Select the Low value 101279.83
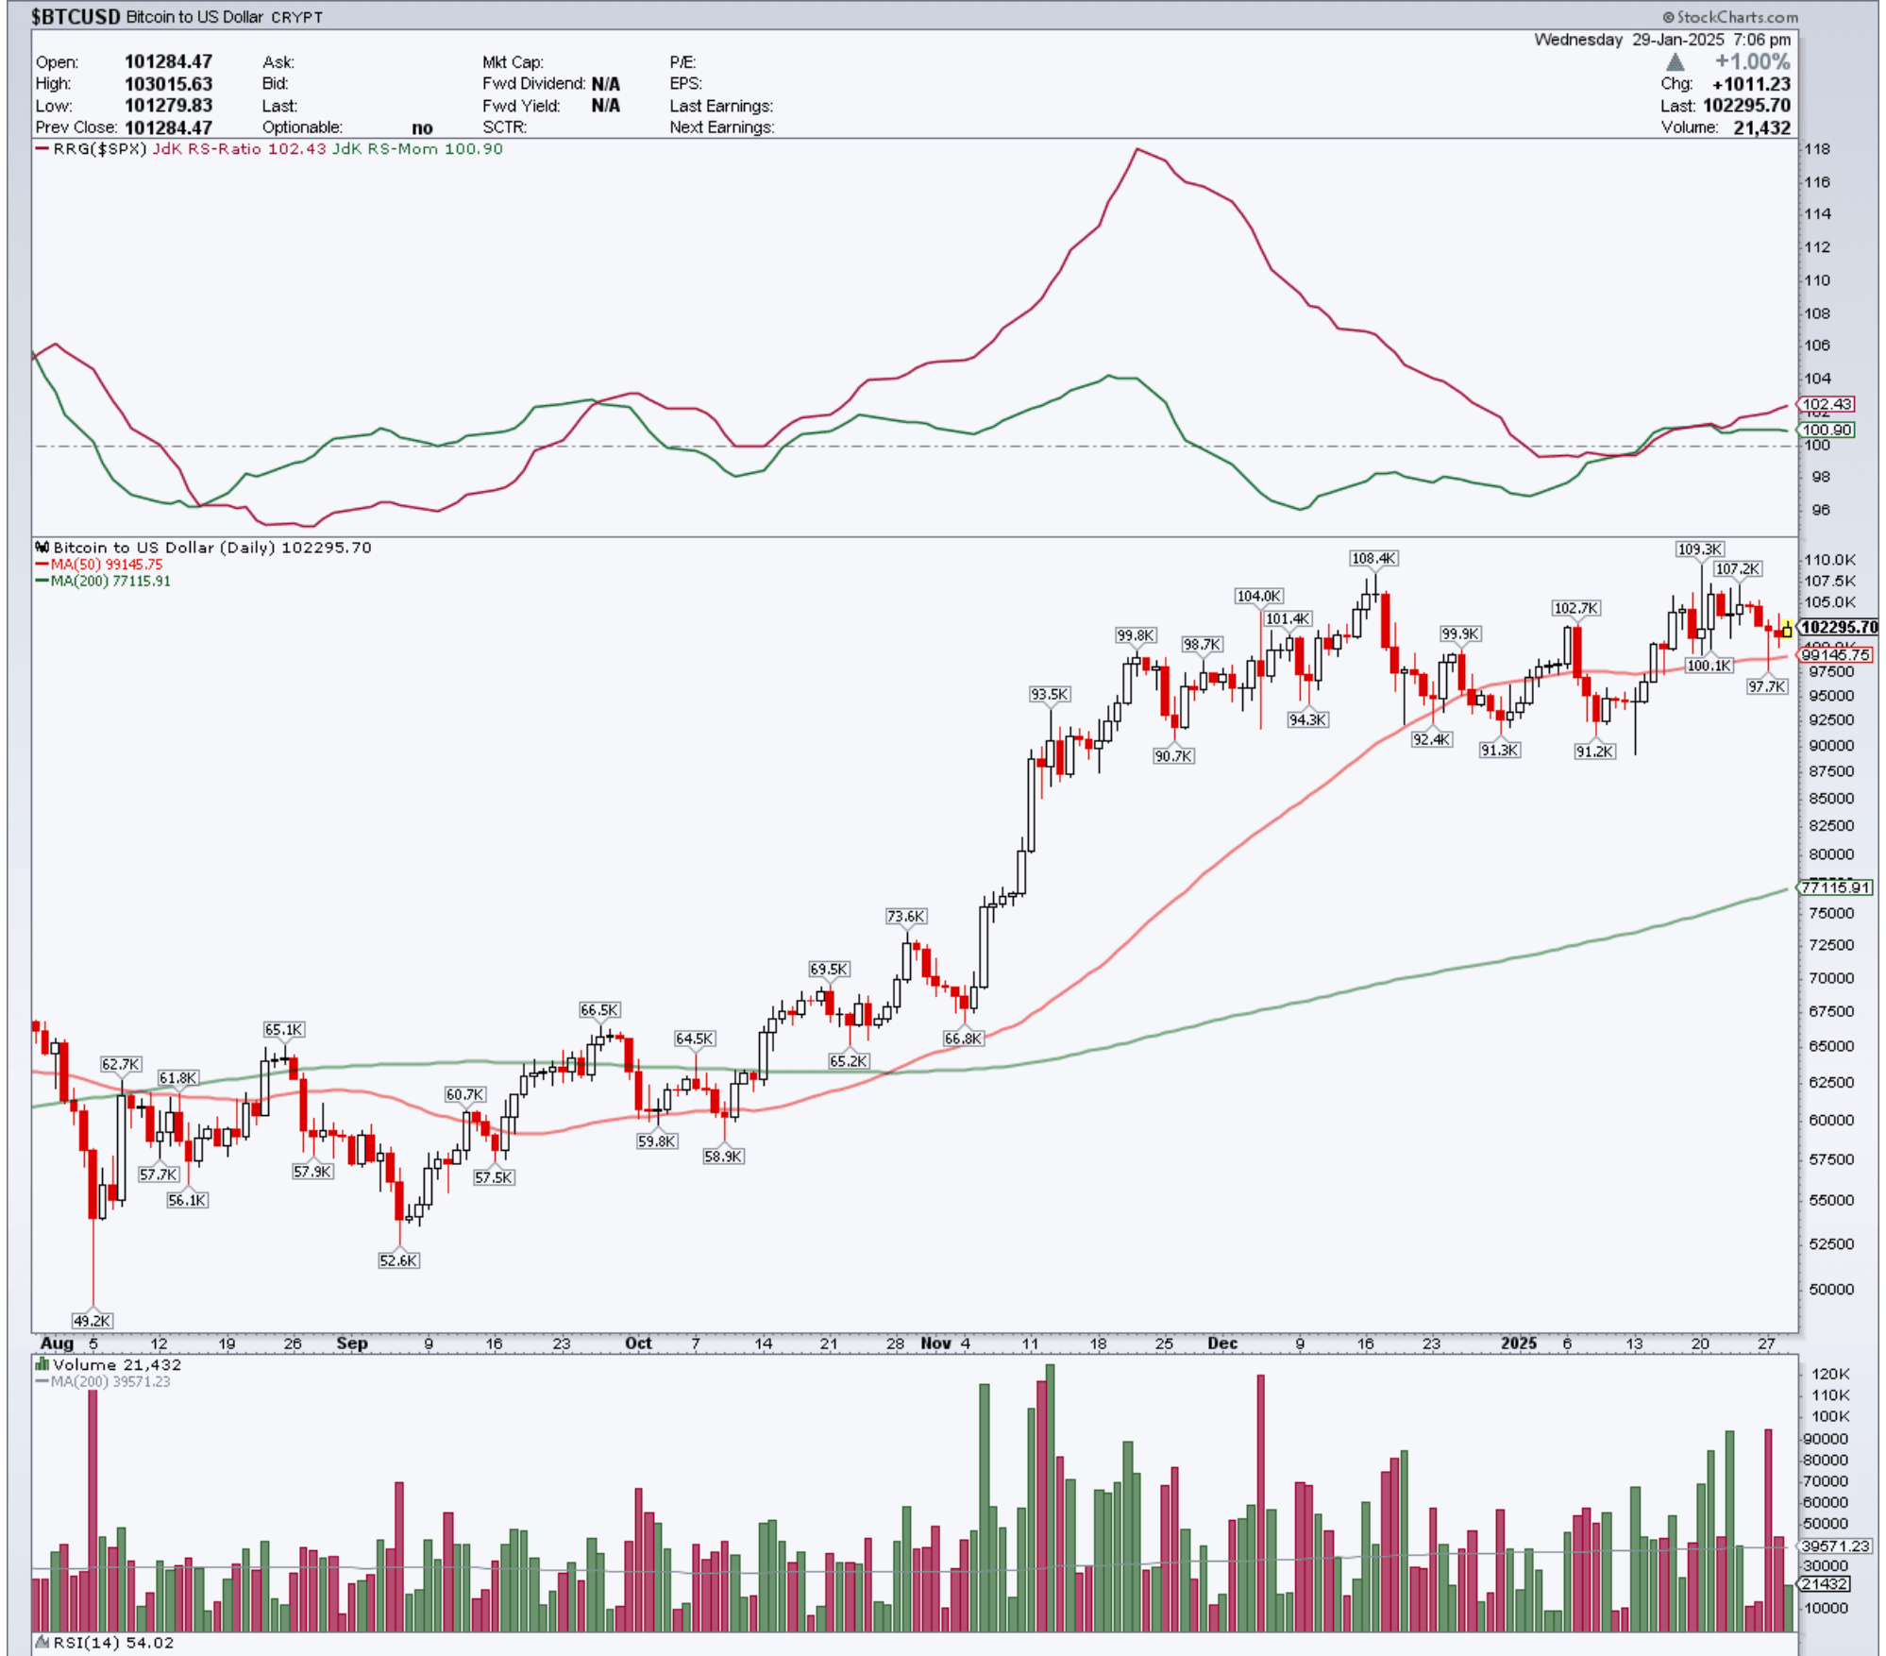 pyautogui.click(x=168, y=106)
